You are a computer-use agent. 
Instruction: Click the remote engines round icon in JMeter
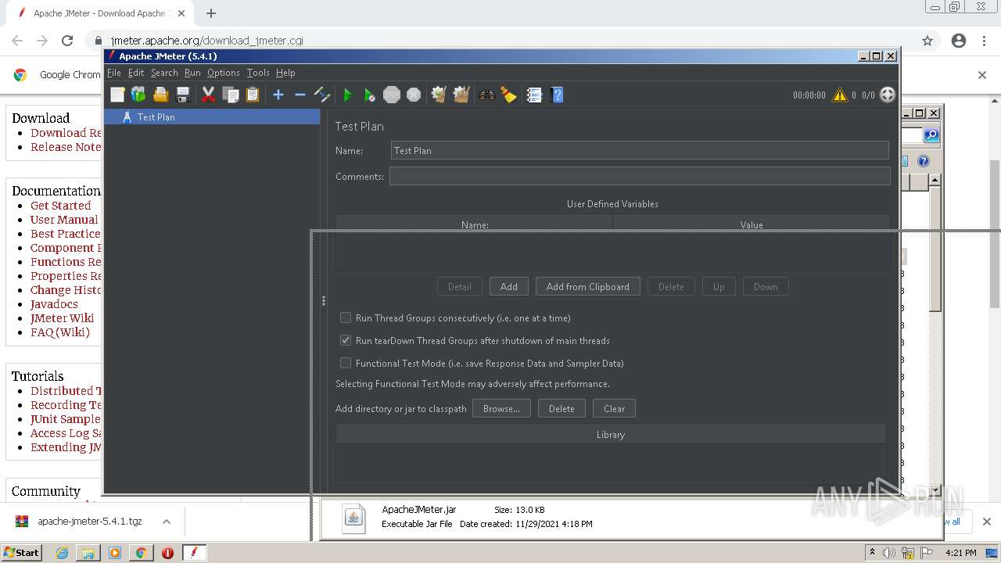coord(888,95)
